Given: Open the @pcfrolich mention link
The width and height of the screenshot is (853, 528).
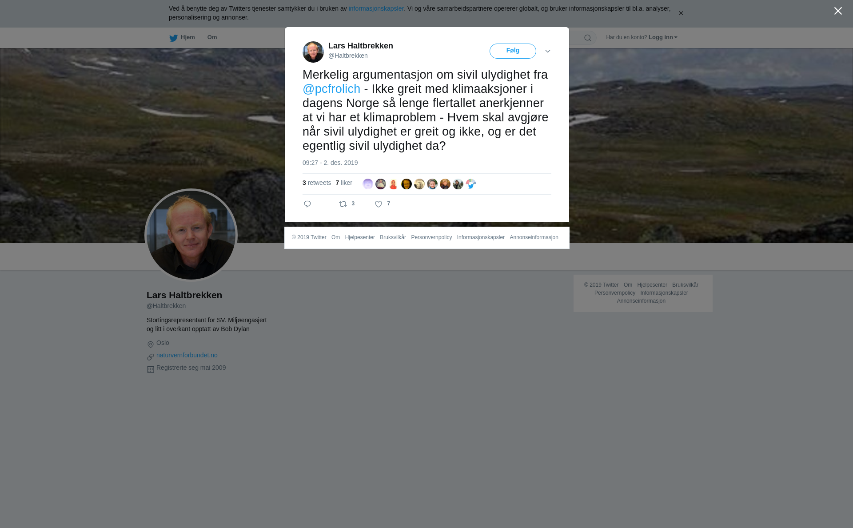Looking at the screenshot, I should point(331,89).
